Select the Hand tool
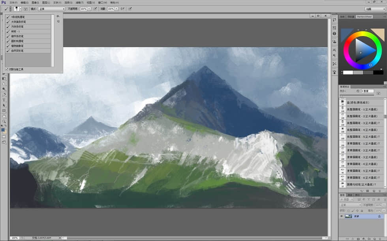Screen dimensions: 387x241 point(4,117)
